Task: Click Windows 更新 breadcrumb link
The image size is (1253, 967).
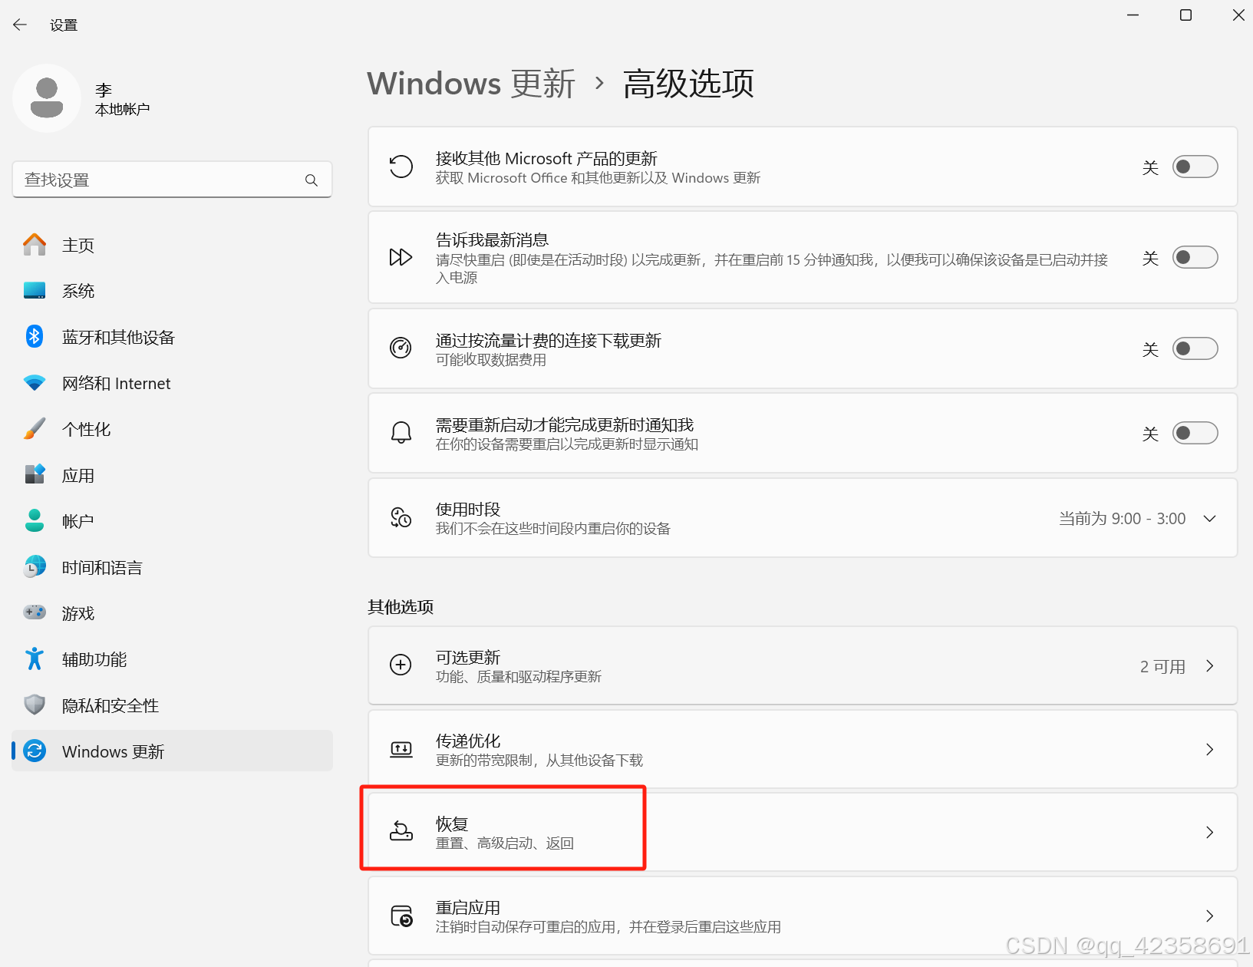Action: click(x=471, y=84)
